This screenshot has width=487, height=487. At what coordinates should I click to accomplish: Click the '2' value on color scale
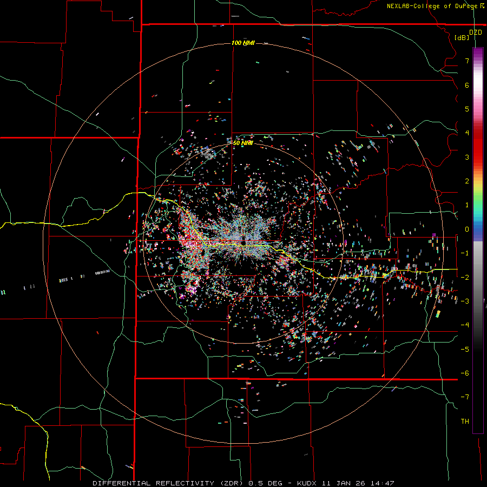(467, 181)
